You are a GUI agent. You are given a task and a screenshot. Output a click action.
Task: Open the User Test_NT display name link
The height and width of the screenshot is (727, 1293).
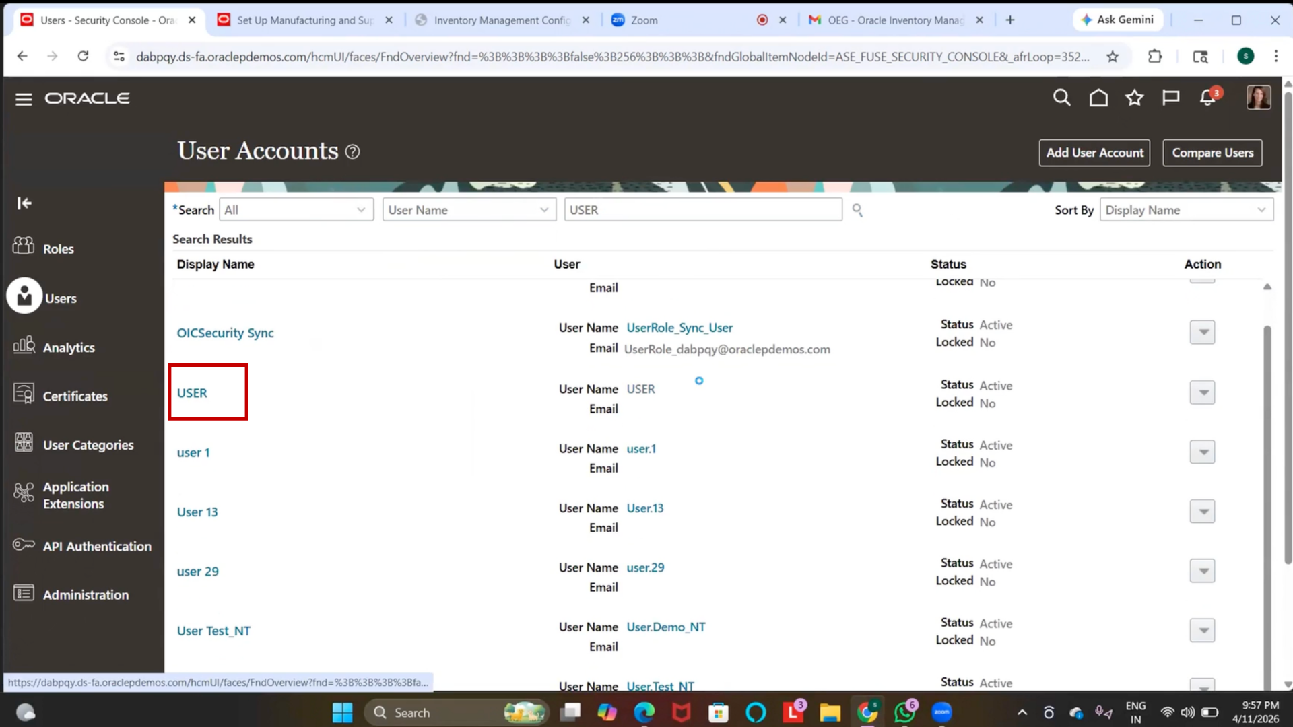point(213,631)
